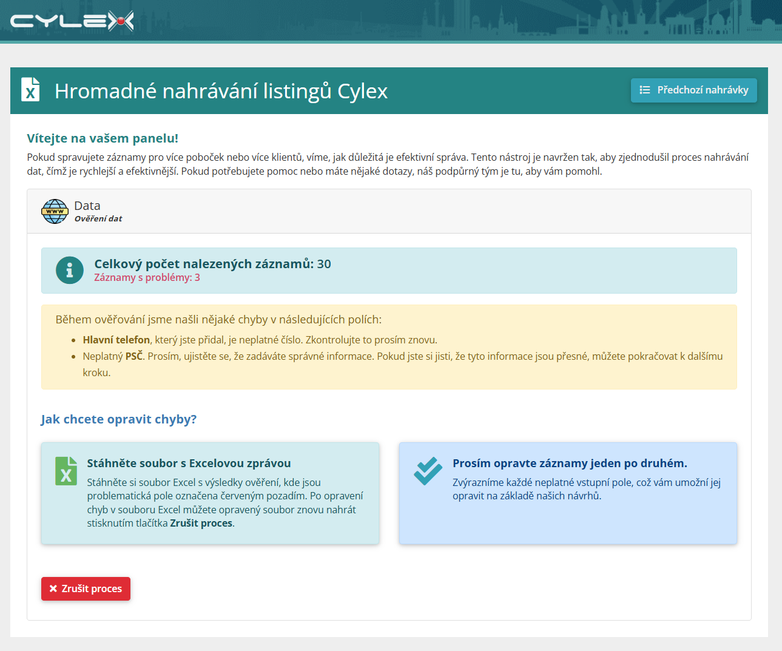Click the double checkmark icon in fix-one-by-one card

[x=428, y=471]
